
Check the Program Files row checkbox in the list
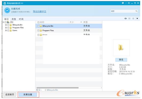38,30
